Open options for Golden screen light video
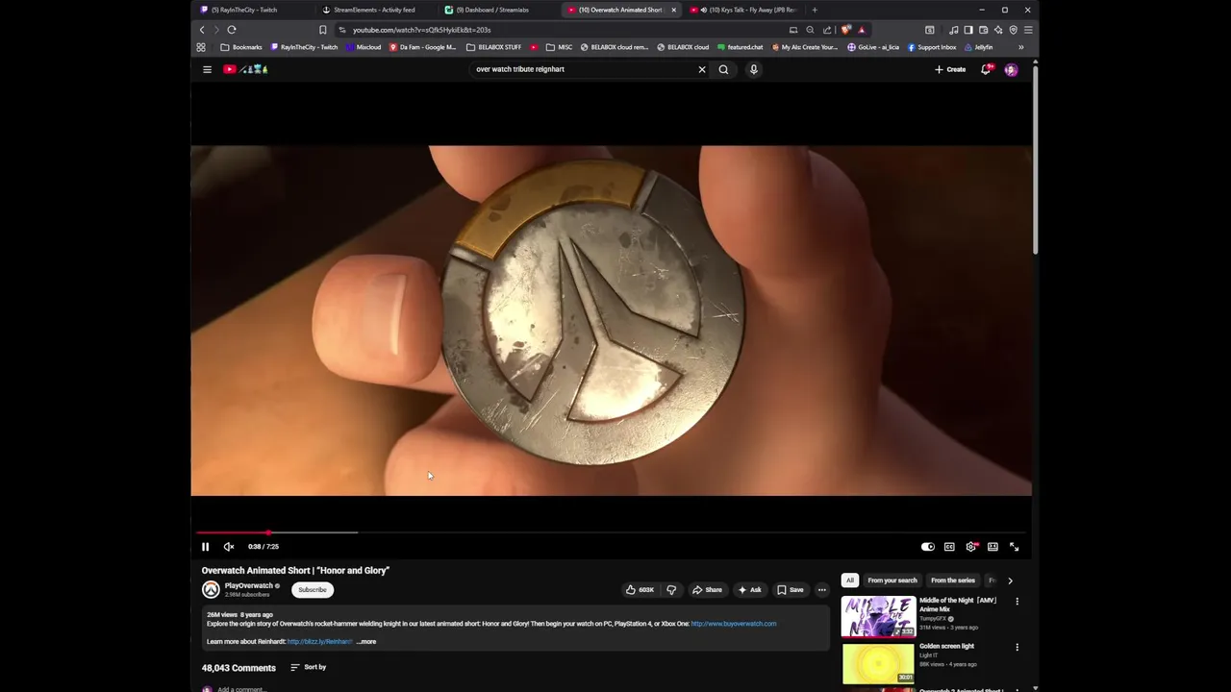 (x=1017, y=648)
